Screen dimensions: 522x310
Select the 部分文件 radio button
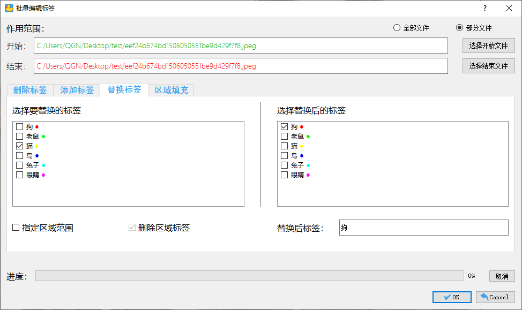tap(459, 28)
